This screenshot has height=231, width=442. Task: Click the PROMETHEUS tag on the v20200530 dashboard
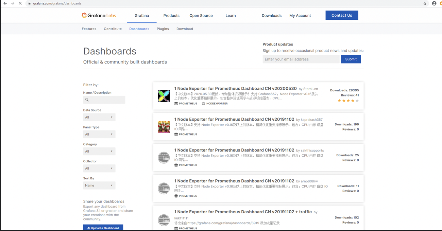(x=186, y=104)
